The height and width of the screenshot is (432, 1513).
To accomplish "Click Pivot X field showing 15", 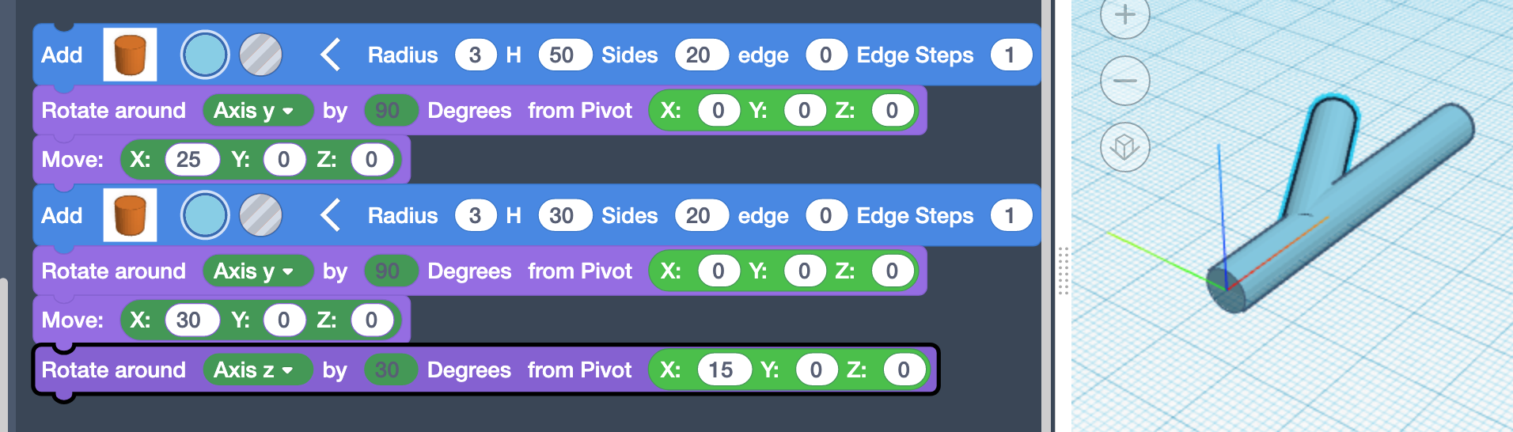I will click(721, 370).
